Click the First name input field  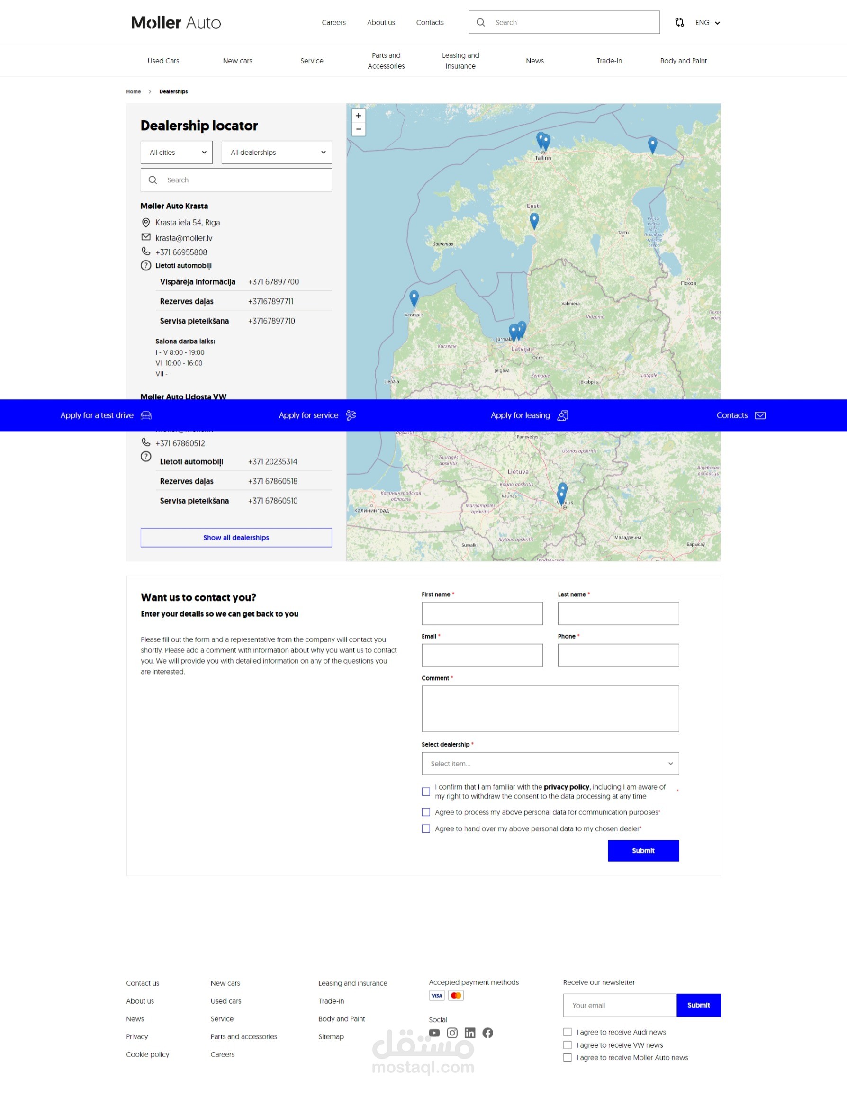point(483,613)
